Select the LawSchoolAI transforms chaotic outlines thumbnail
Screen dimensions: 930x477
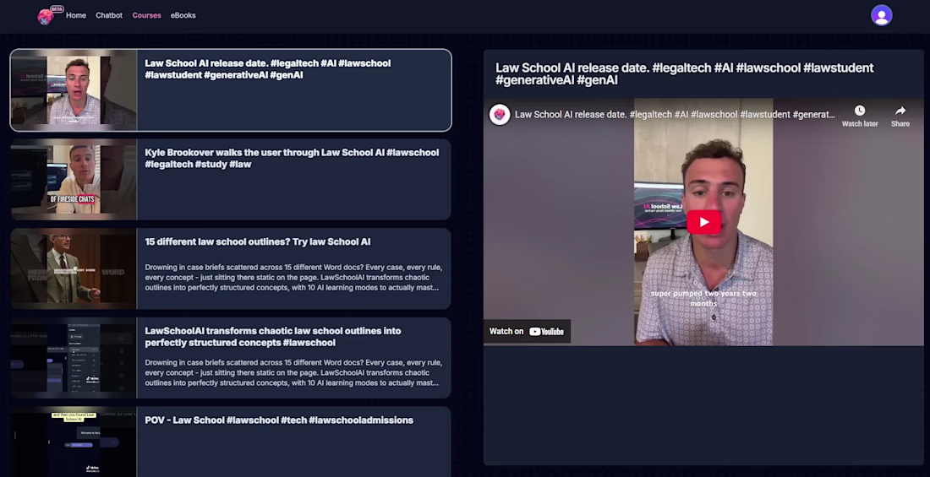(x=74, y=358)
